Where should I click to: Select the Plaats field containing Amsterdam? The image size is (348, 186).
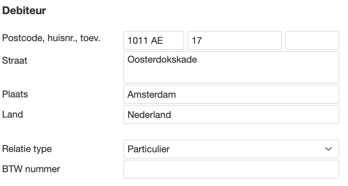231,94
